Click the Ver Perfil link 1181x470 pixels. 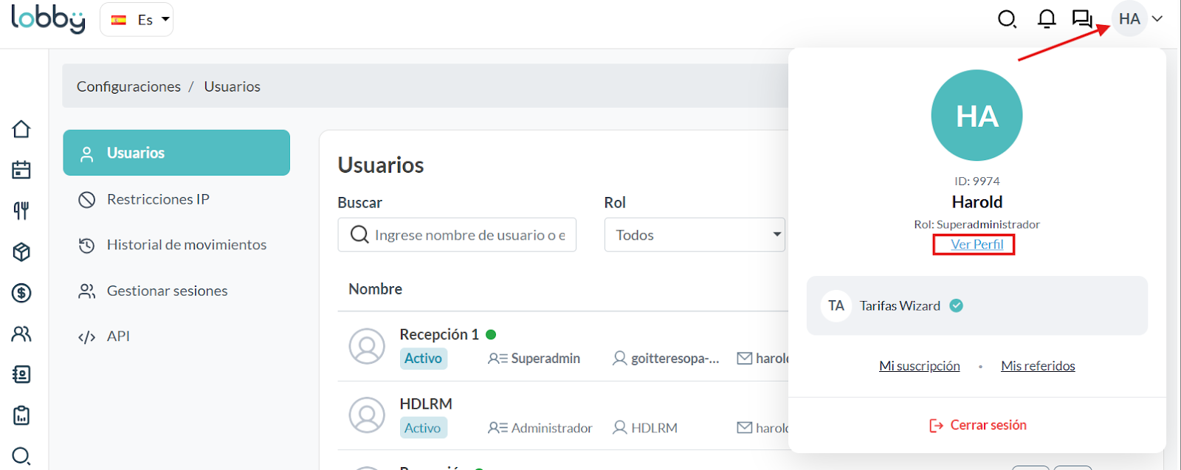click(x=977, y=244)
